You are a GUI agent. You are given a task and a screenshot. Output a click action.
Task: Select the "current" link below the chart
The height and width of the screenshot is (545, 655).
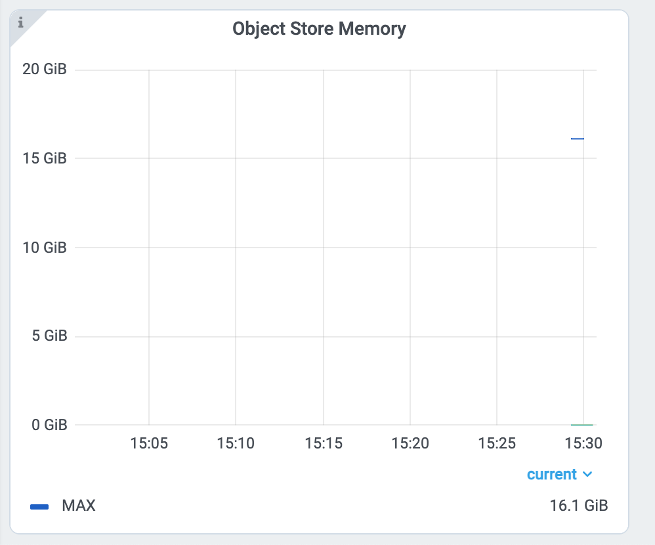[x=552, y=474]
